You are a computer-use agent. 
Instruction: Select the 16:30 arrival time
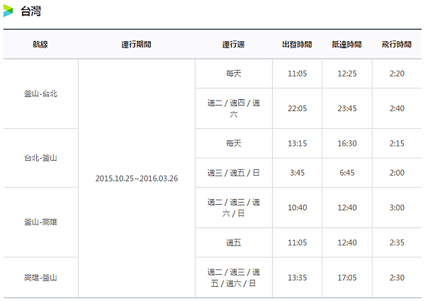tap(346, 143)
